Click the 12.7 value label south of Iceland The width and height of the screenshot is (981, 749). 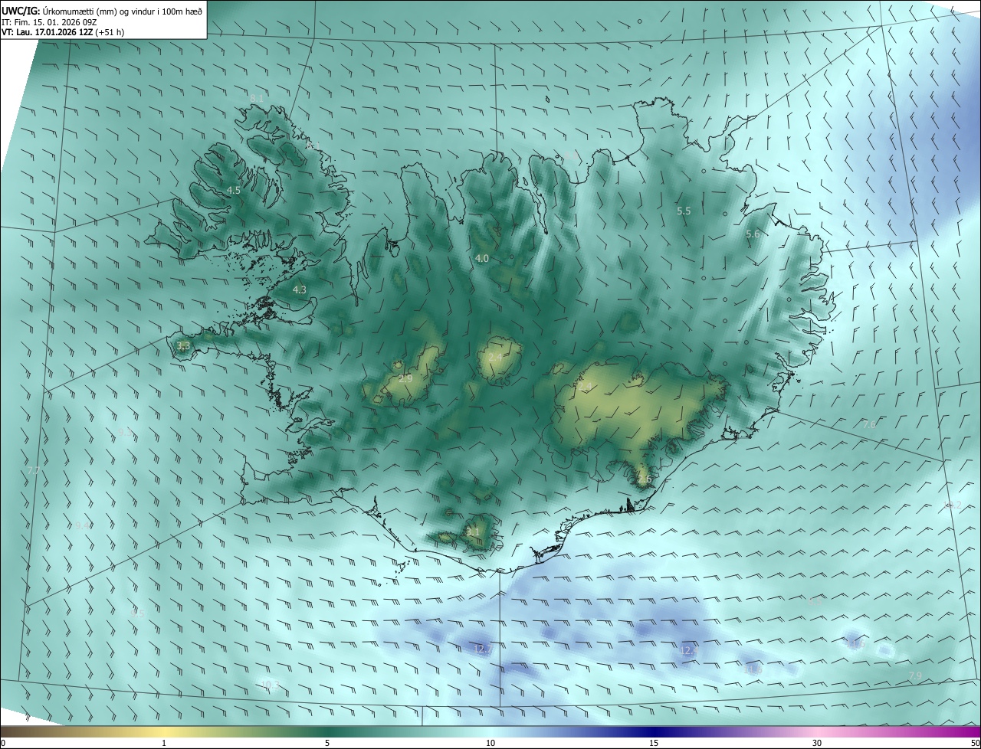pyautogui.click(x=483, y=649)
